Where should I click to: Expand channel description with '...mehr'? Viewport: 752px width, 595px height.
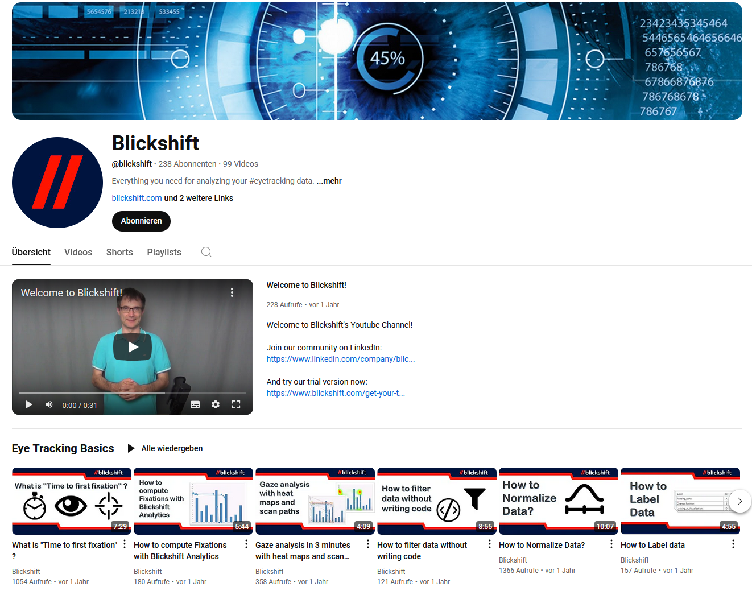pos(329,181)
